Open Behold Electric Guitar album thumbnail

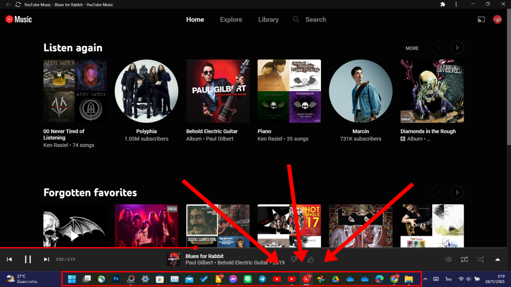click(x=218, y=91)
